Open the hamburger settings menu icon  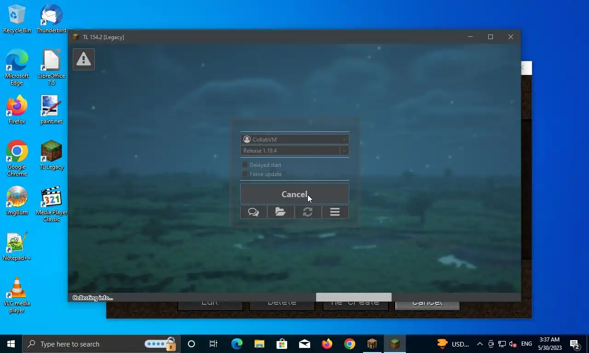(x=335, y=212)
